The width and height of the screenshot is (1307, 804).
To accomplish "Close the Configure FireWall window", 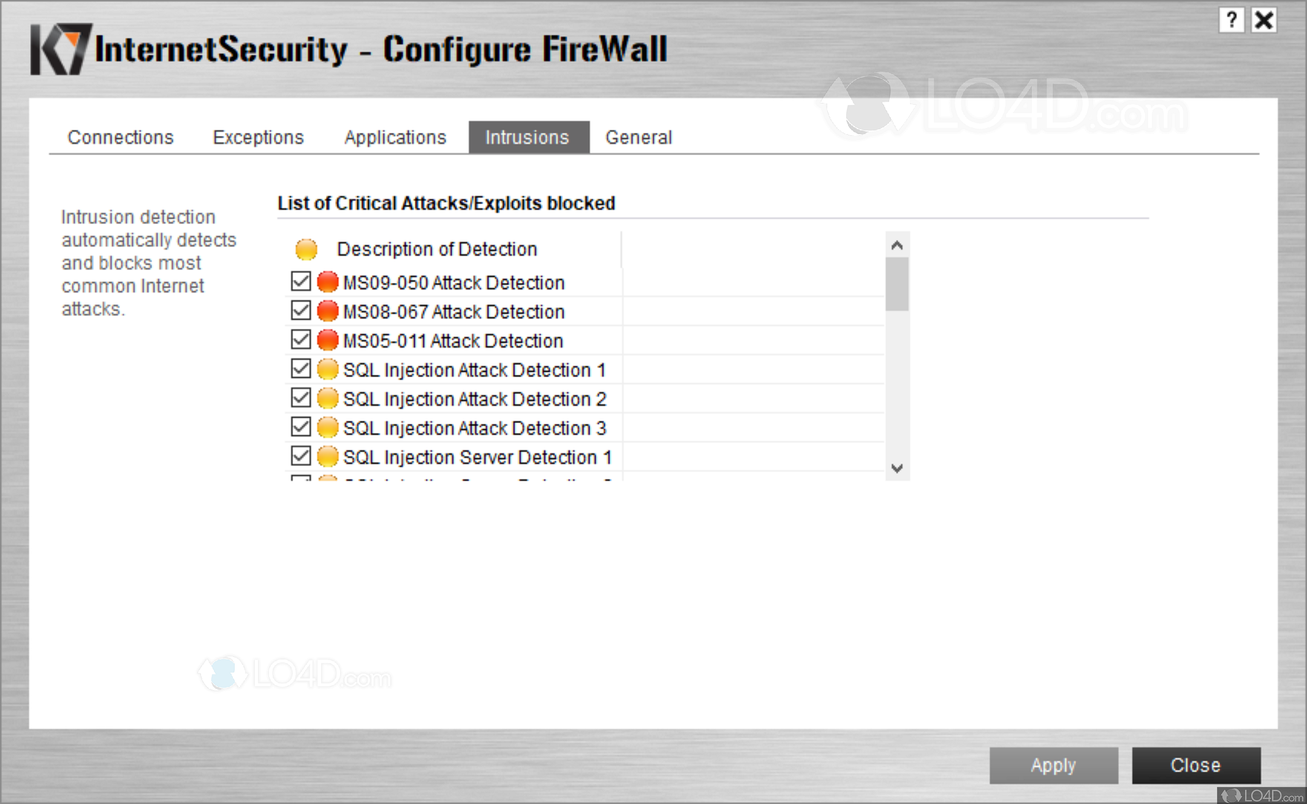I will click(x=1263, y=20).
